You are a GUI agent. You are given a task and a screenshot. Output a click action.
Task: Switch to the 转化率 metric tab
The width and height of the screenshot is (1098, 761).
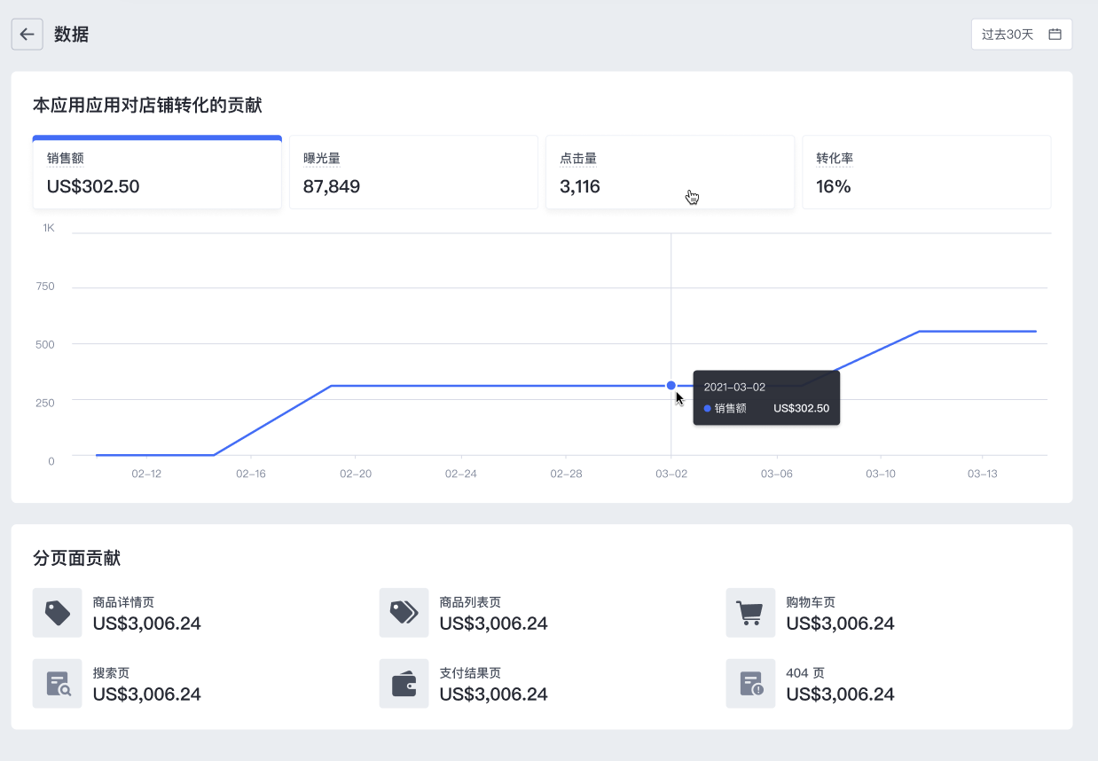pyautogui.click(x=926, y=174)
